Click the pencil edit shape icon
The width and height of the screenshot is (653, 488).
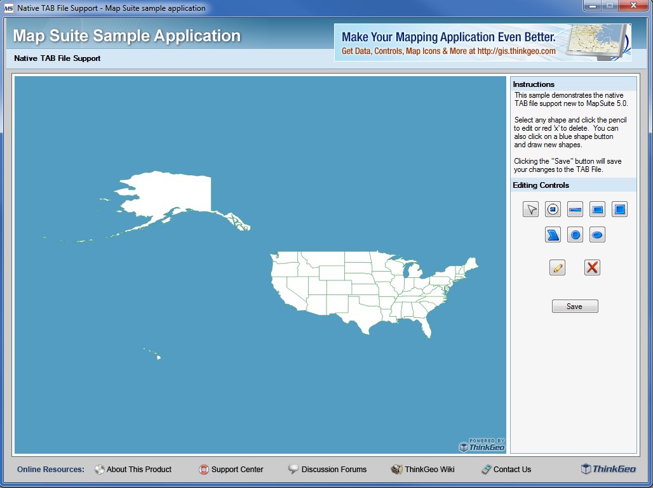pyautogui.click(x=557, y=267)
